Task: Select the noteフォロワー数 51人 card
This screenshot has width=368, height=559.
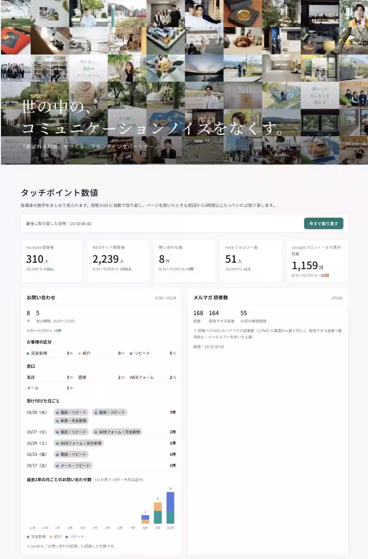Action: [x=251, y=261]
